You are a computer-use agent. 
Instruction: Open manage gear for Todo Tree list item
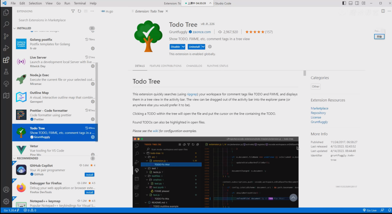(93, 137)
